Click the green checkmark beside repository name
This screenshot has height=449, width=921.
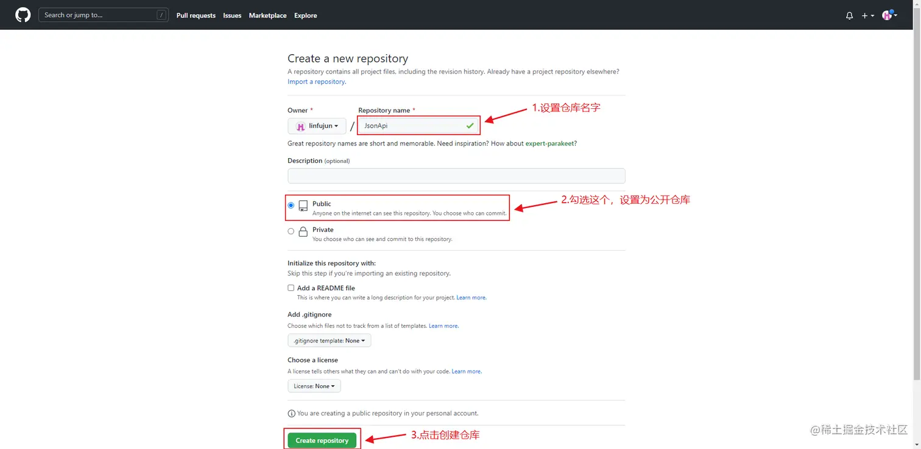[469, 126]
